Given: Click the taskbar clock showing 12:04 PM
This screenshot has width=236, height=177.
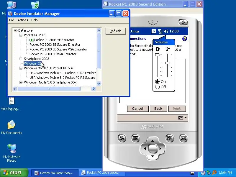Looking at the screenshot, I should (x=225, y=173).
